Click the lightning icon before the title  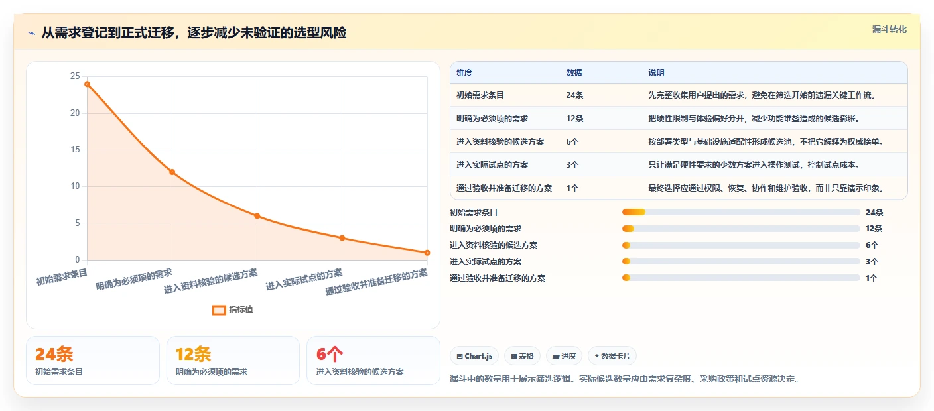point(32,33)
